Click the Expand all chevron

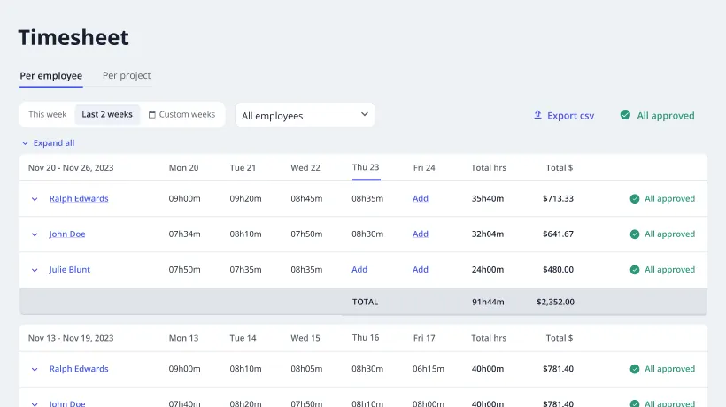pyautogui.click(x=25, y=143)
